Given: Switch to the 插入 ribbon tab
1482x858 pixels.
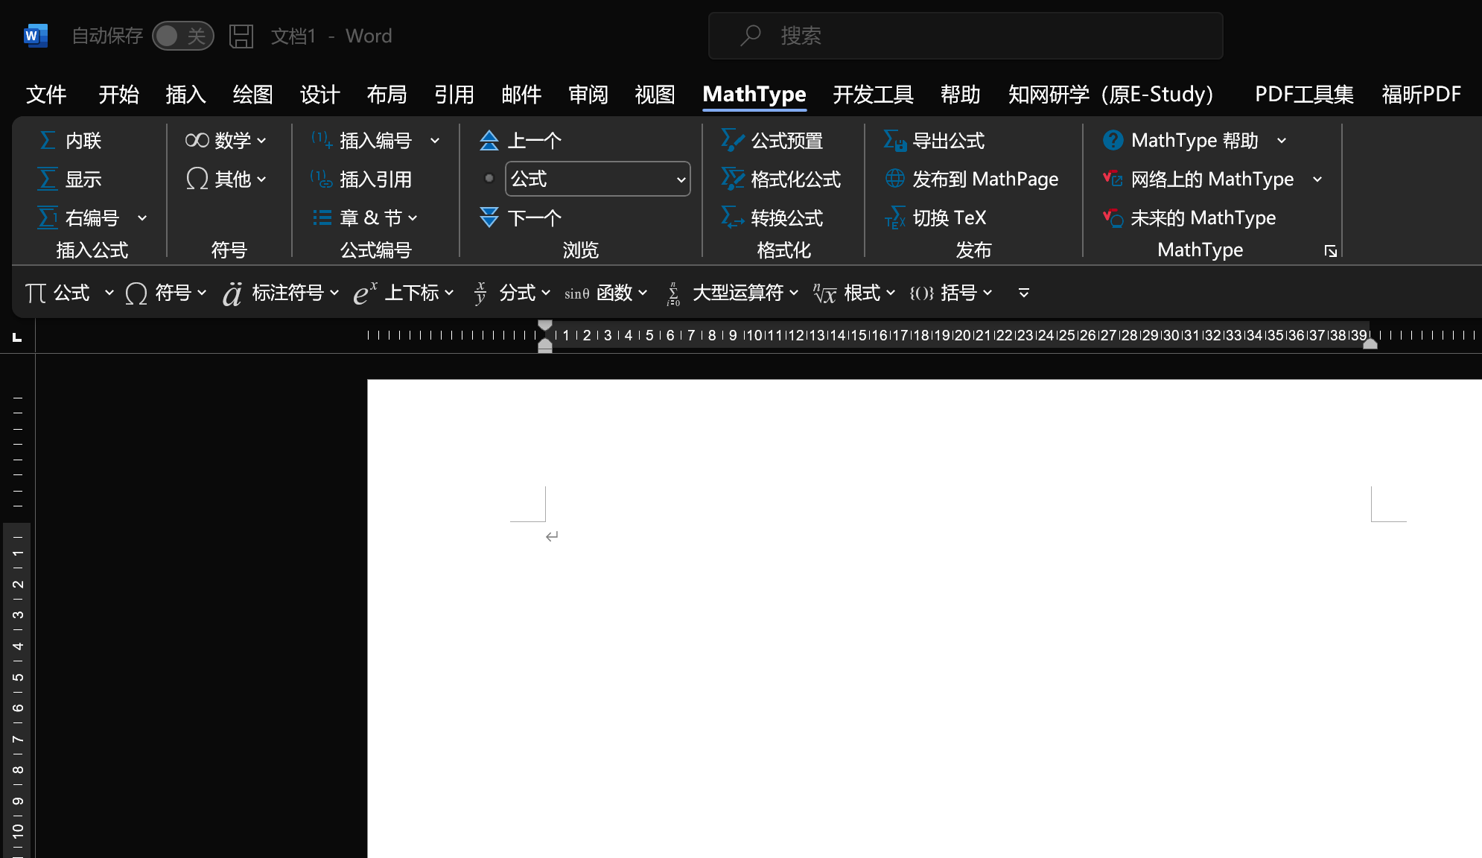Looking at the screenshot, I should pos(185,95).
